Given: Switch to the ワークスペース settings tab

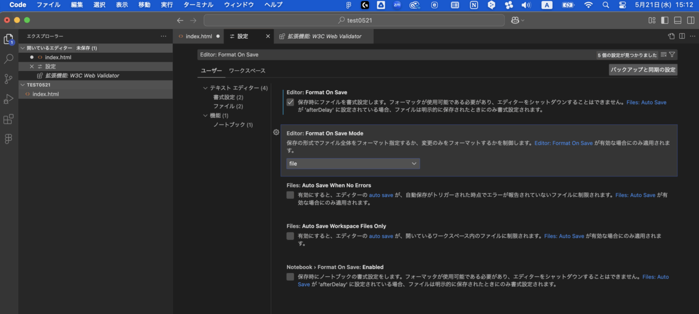Looking at the screenshot, I should pyautogui.click(x=247, y=71).
